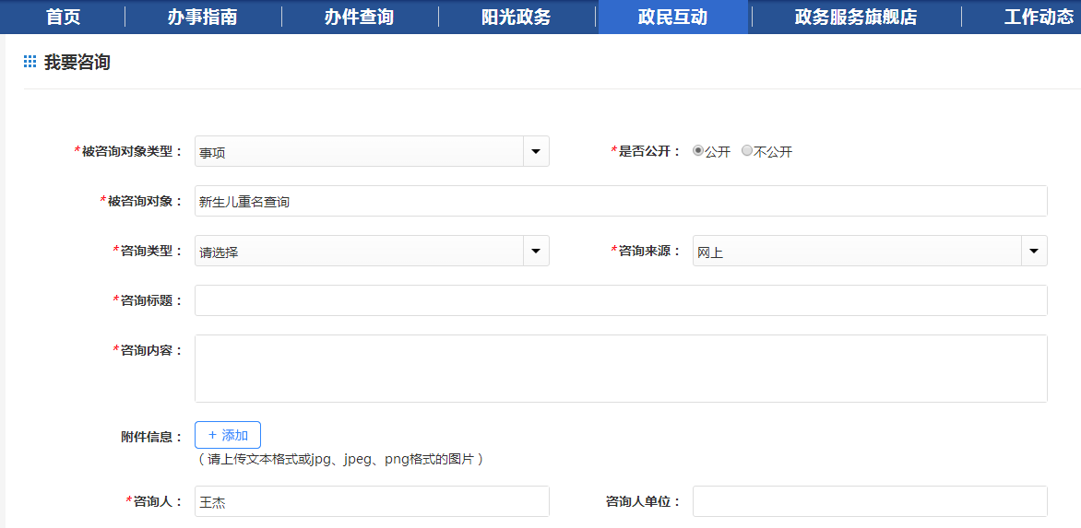Focus the 咨询标题 input field
This screenshot has height=528, width=1081.
[x=620, y=300]
